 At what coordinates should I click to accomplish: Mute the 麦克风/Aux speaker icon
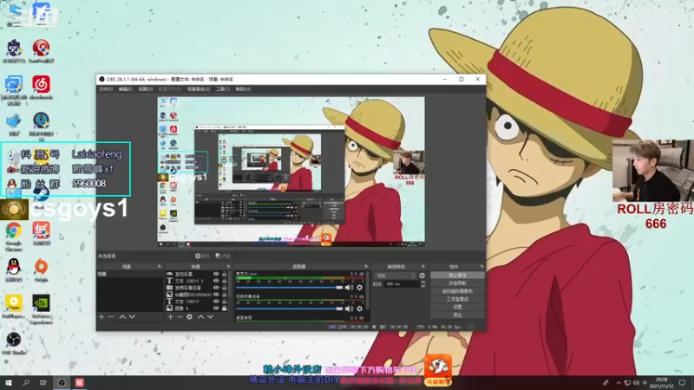coord(350,288)
